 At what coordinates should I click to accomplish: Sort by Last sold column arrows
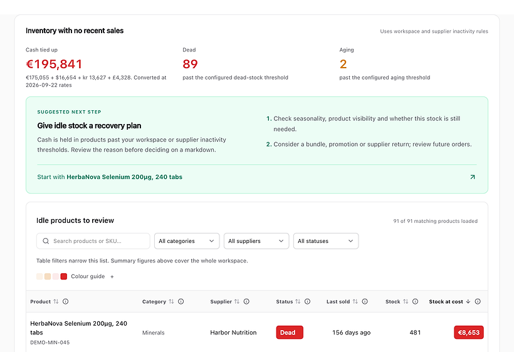click(355, 301)
